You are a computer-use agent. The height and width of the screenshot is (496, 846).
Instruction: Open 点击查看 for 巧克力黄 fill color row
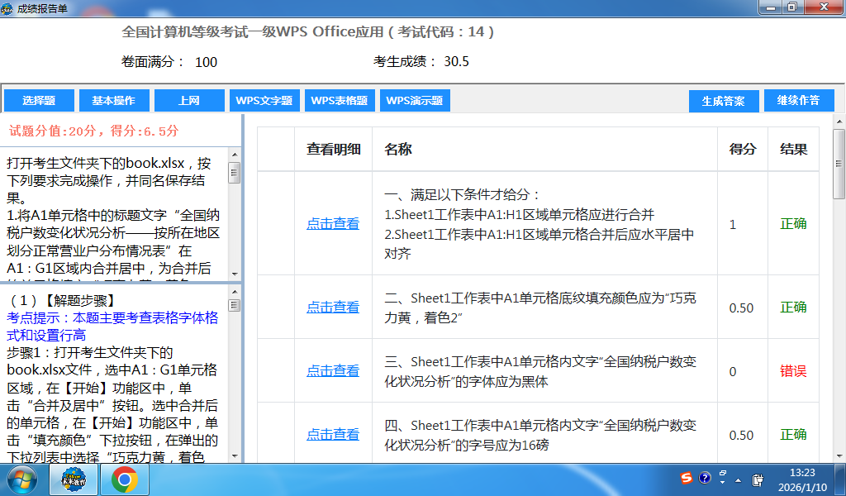(x=333, y=307)
